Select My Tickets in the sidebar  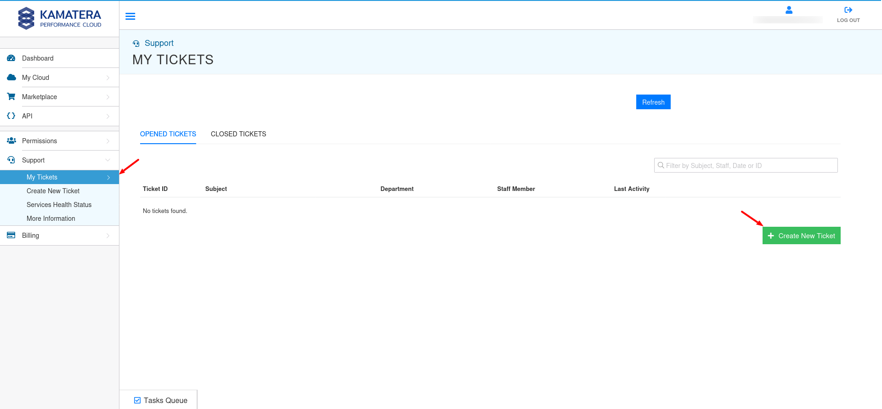click(60, 177)
